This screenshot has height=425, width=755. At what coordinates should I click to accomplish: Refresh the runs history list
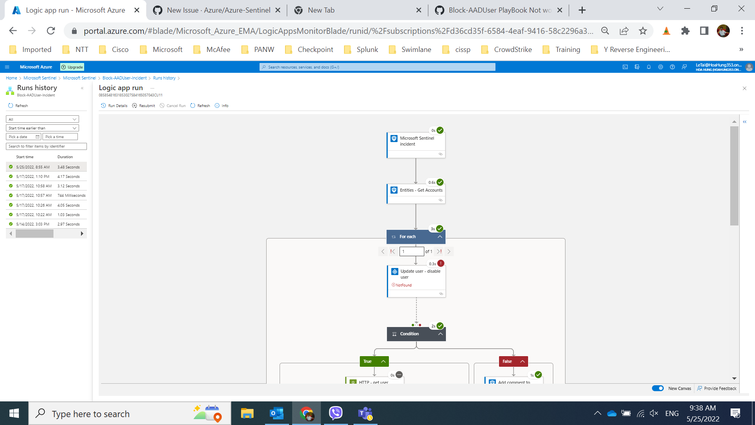tap(18, 105)
